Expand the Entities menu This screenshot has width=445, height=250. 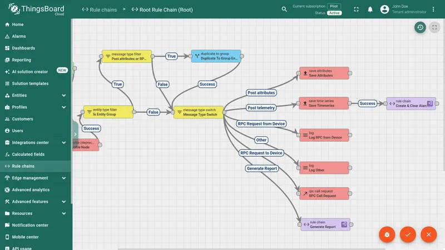coord(36,95)
